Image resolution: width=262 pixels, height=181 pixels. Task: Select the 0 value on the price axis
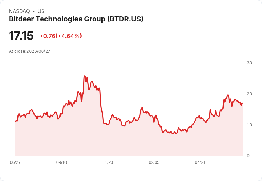pyautogui.click(x=248, y=156)
